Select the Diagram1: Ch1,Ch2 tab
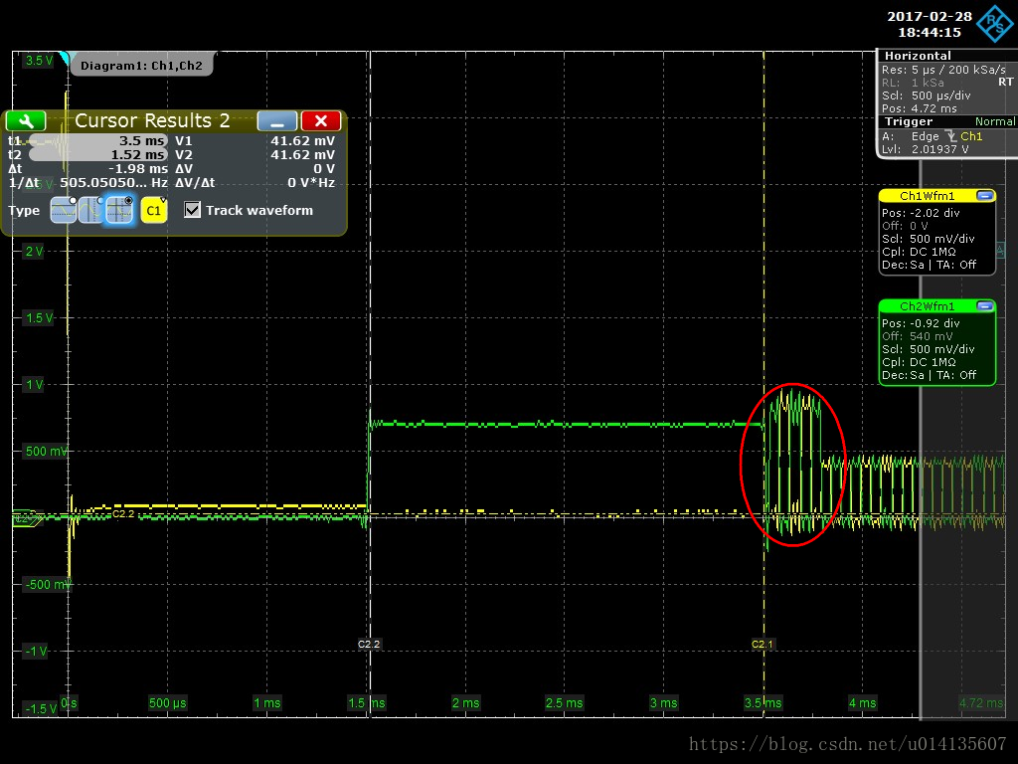Screen dimensions: 1018x764 click(x=141, y=65)
